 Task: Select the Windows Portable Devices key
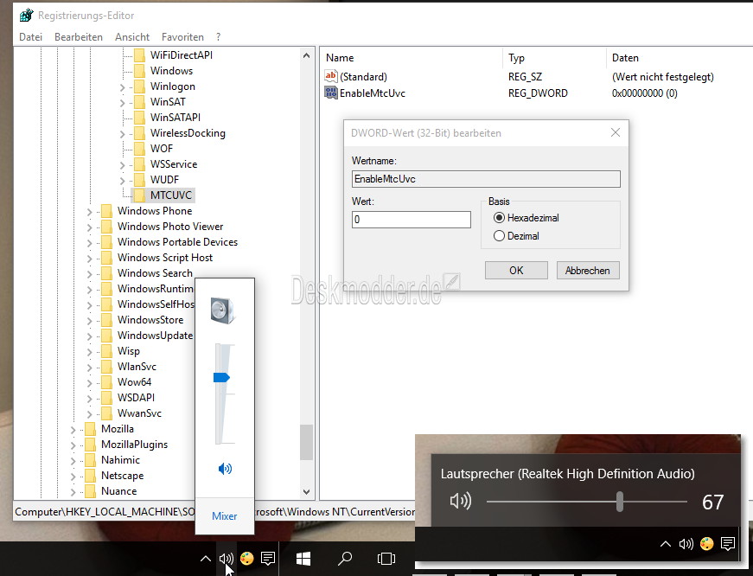point(178,241)
